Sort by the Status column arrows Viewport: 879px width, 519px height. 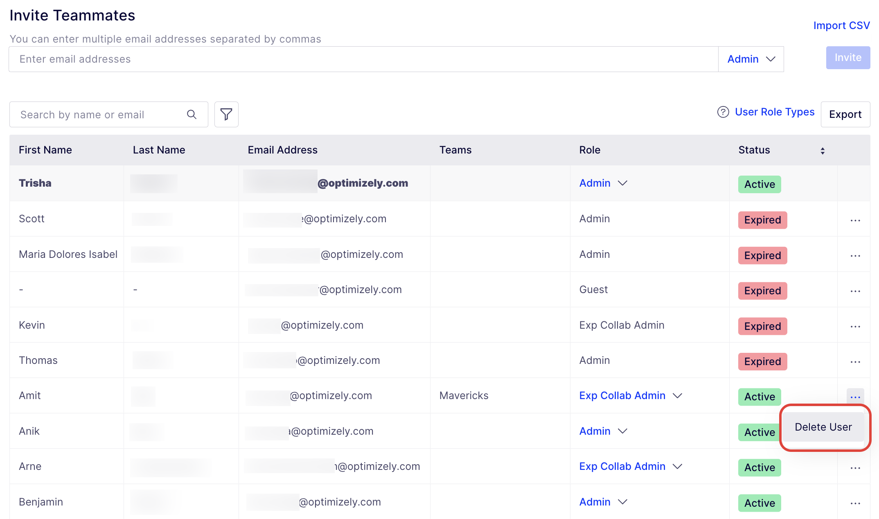click(x=823, y=151)
